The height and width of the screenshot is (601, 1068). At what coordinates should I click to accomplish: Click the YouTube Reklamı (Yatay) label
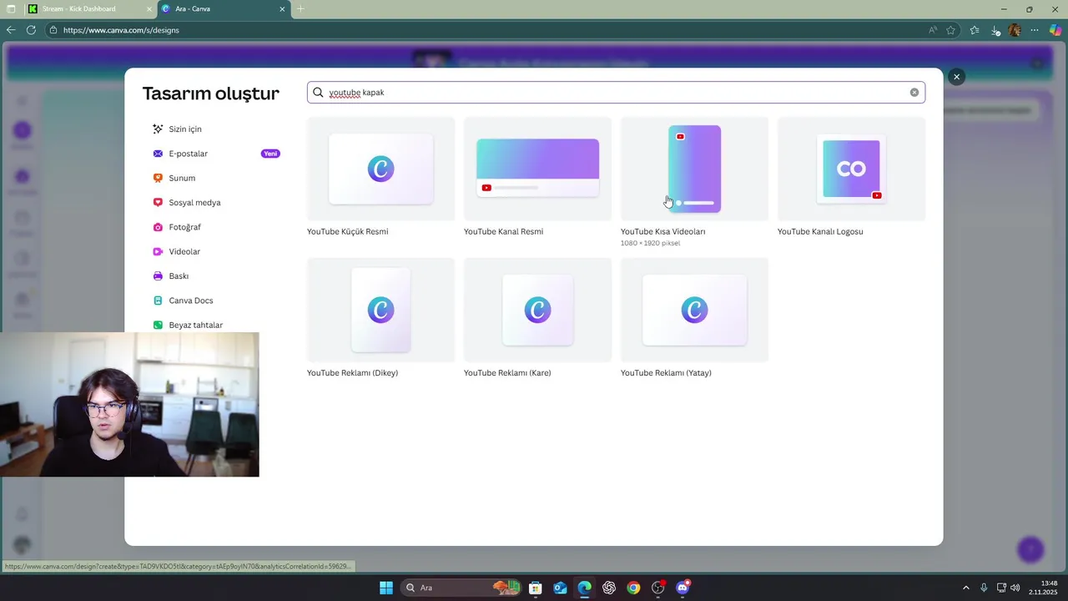(x=666, y=373)
